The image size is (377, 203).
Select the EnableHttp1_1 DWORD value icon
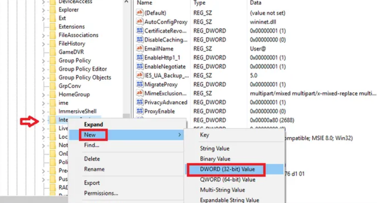tap(140, 58)
